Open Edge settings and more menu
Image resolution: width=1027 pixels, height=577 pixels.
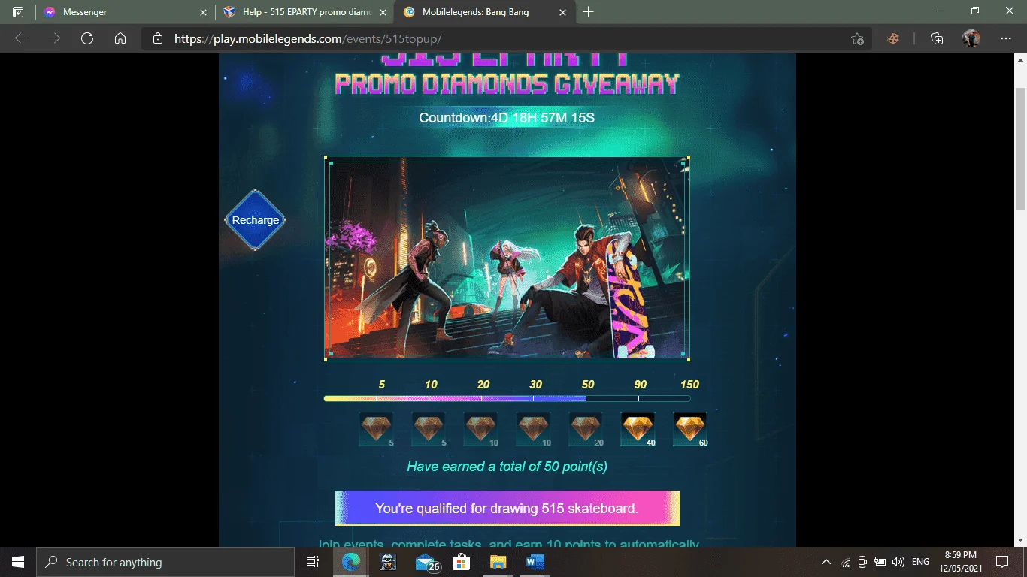(x=1006, y=38)
